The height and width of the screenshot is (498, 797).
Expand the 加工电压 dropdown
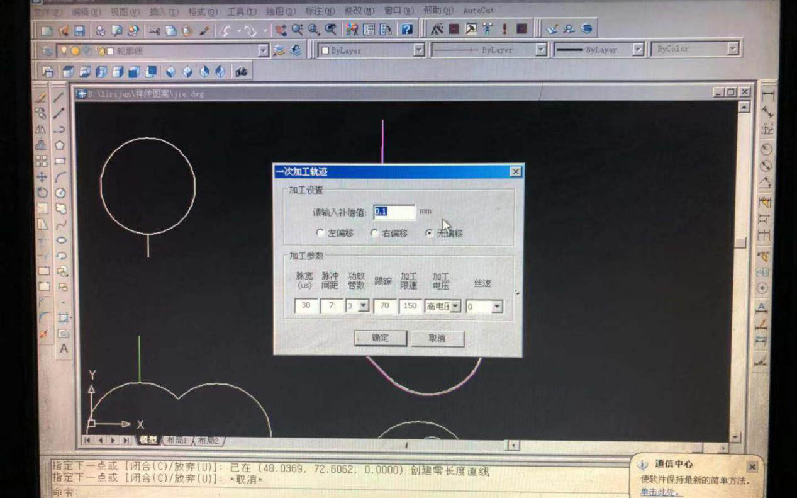click(455, 307)
